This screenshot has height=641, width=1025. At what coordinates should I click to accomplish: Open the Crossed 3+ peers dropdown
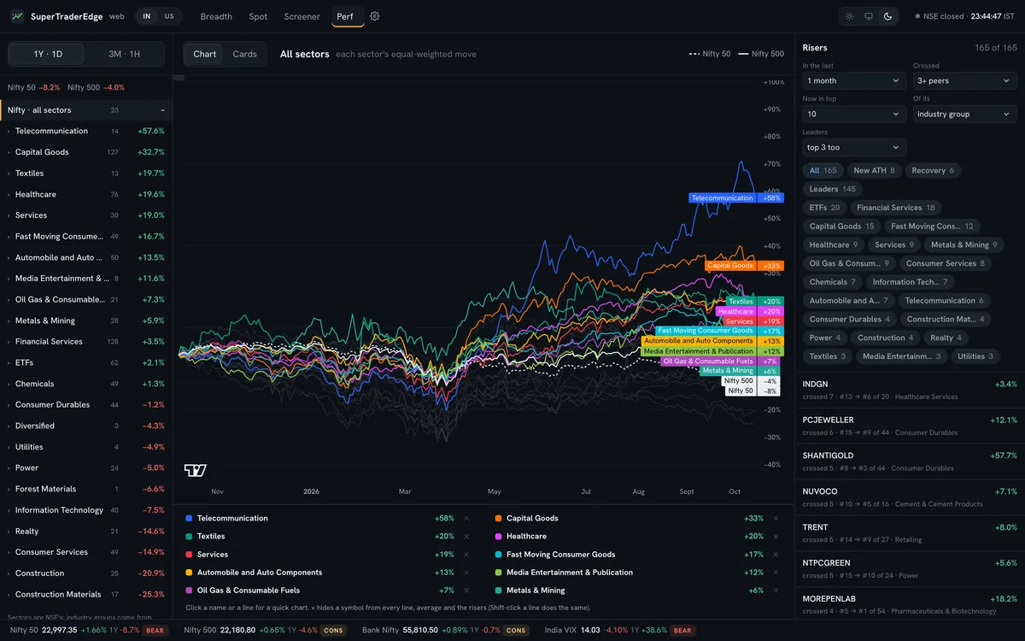click(964, 81)
